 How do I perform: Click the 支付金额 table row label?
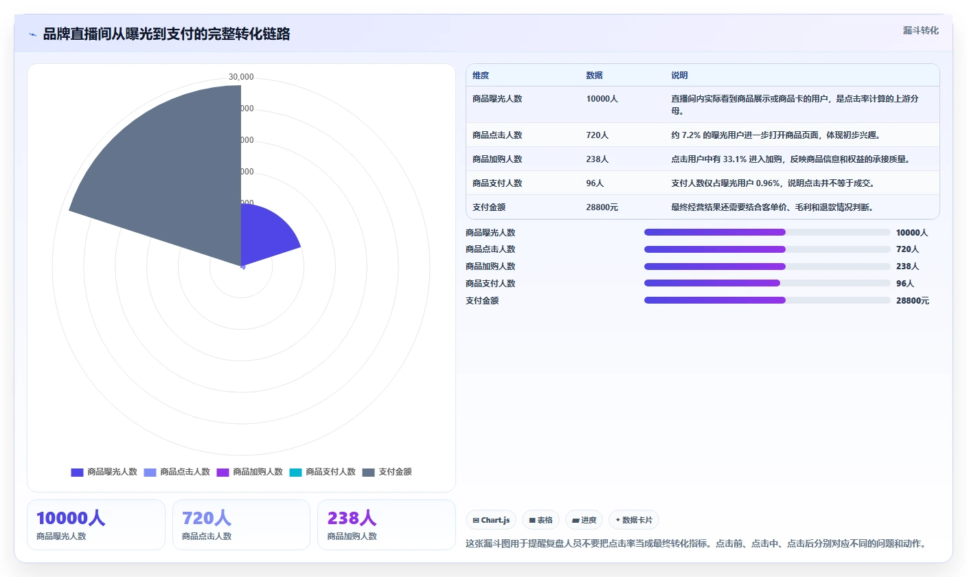click(x=485, y=207)
